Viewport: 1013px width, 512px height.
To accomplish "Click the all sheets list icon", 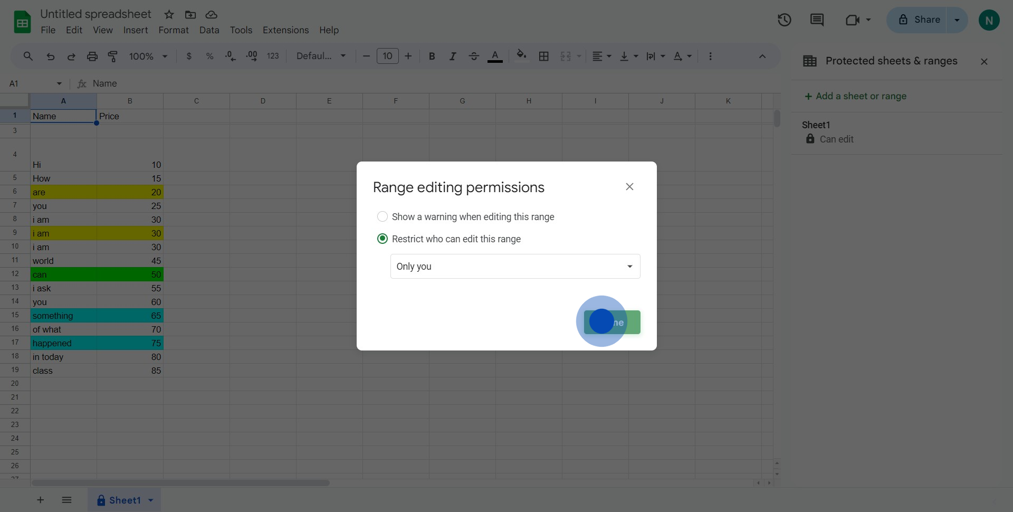I will (x=66, y=500).
